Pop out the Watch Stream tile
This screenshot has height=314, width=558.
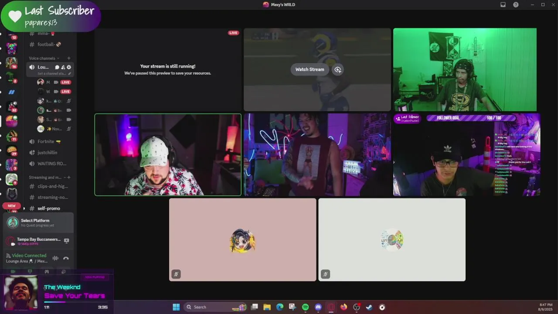coord(338,69)
